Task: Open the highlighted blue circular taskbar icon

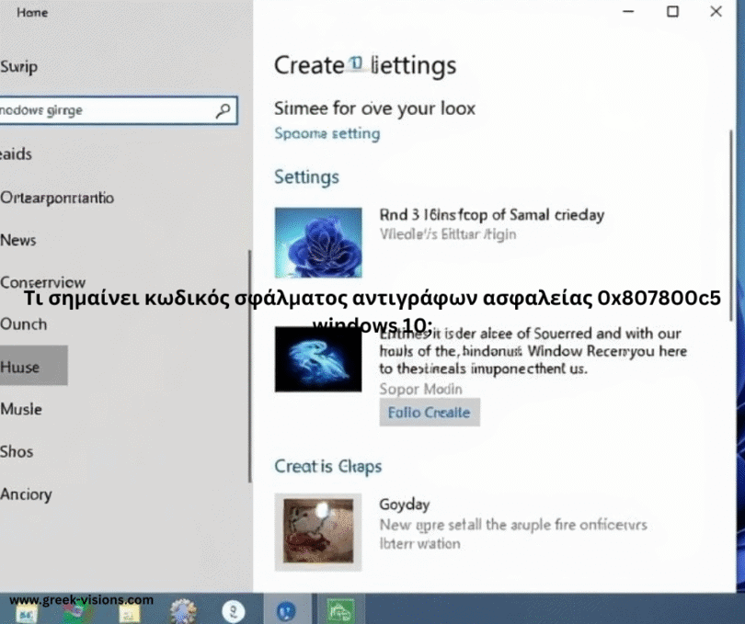Action: [286, 611]
